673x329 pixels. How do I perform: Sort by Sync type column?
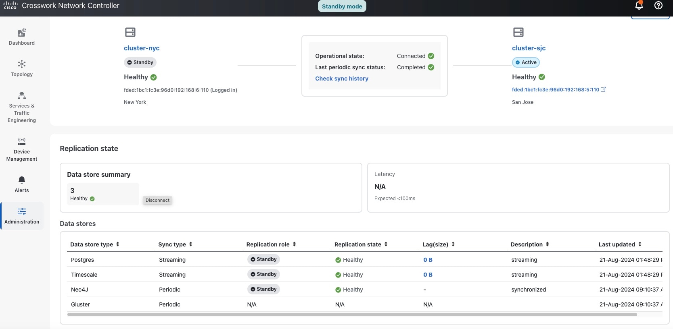pyautogui.click(x=190, y=244)
